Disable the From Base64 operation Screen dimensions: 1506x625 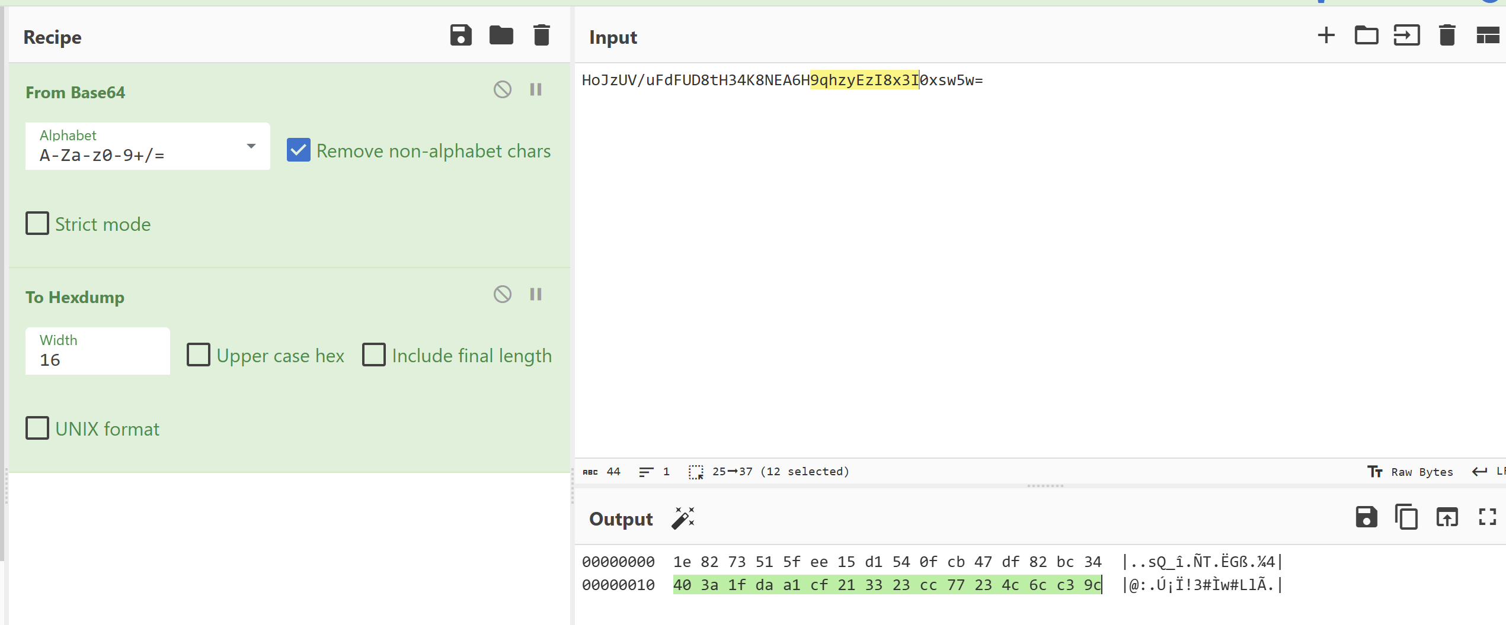click(x=502, y=89)
